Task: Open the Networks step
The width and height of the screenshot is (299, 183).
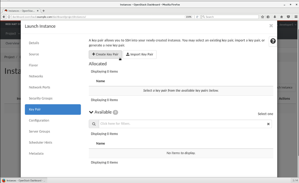Action: [x=36, y=76]
